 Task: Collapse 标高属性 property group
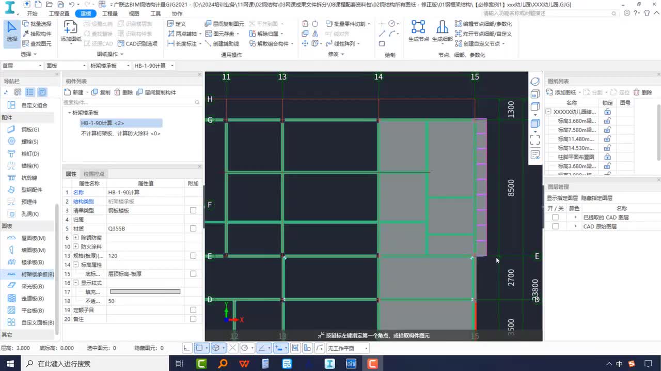pos(75,265)
